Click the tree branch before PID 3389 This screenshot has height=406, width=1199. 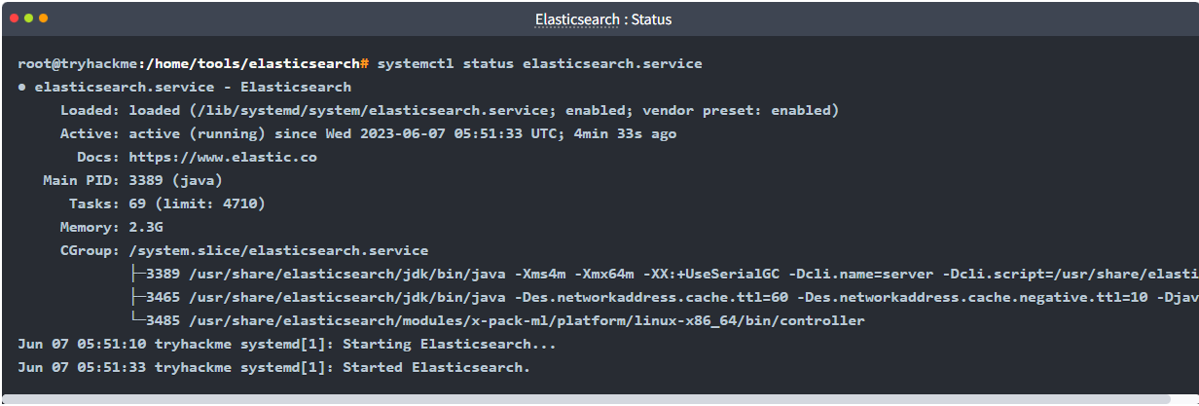(x=137, y=275)
